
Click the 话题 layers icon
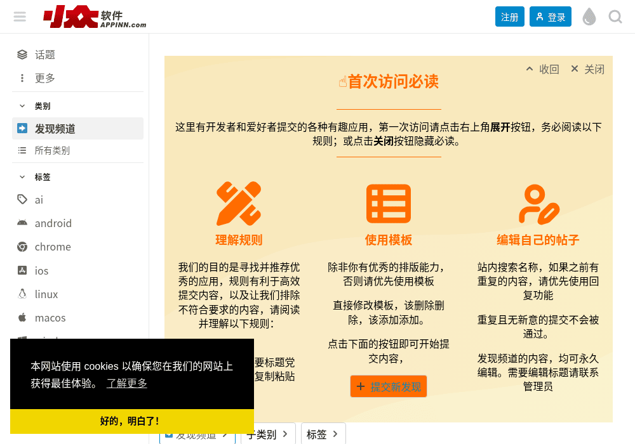tap(22, 55)
